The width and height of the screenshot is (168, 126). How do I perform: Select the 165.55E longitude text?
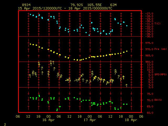(x=94, y=5)
